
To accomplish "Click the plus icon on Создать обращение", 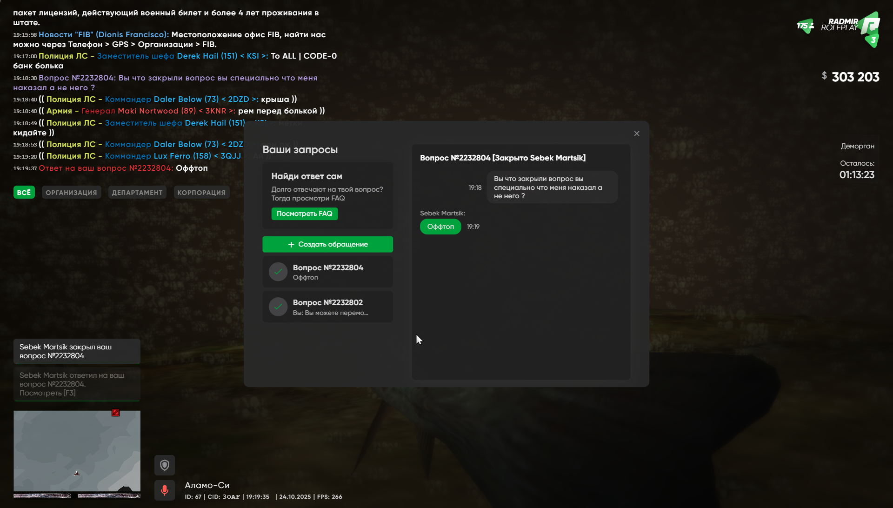I will [x=291, y=245].
